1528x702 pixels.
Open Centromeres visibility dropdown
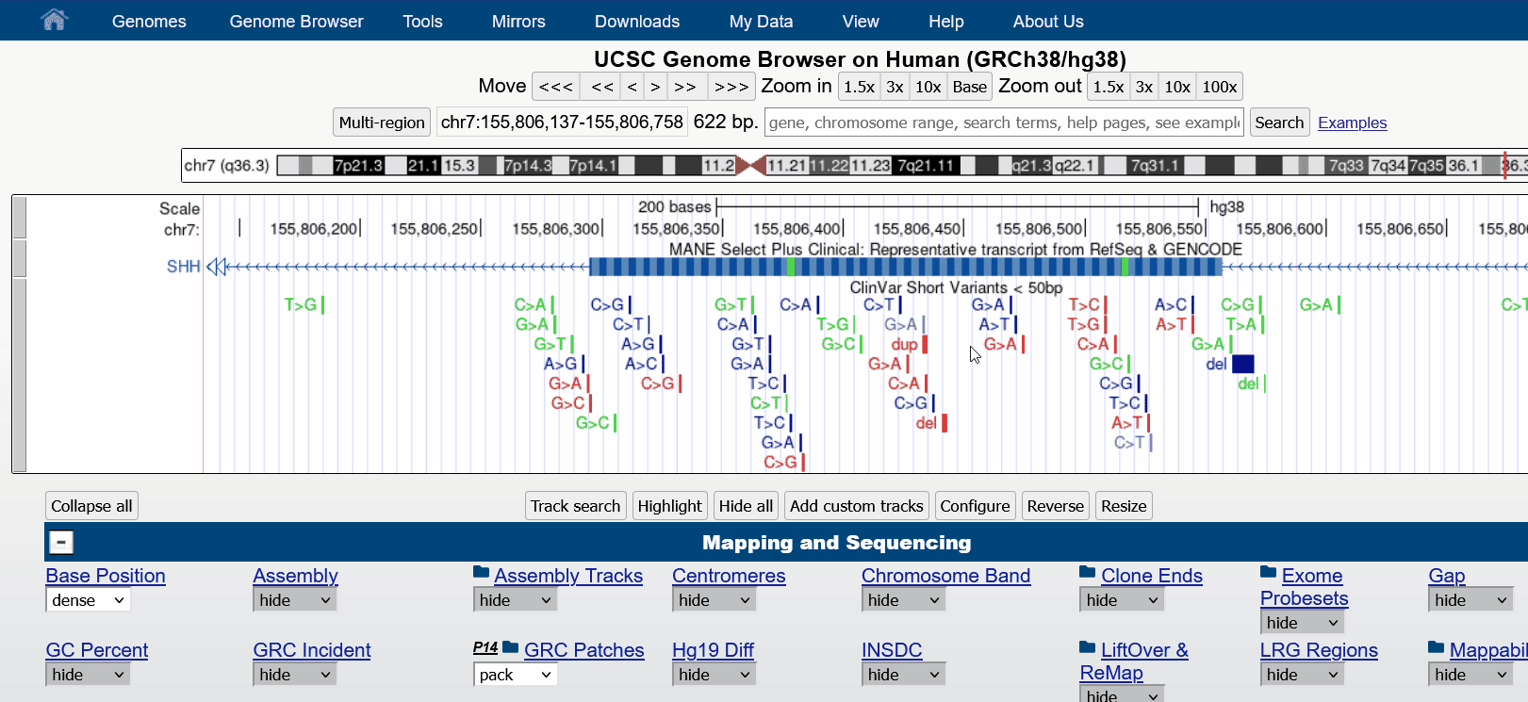point(715,600)
